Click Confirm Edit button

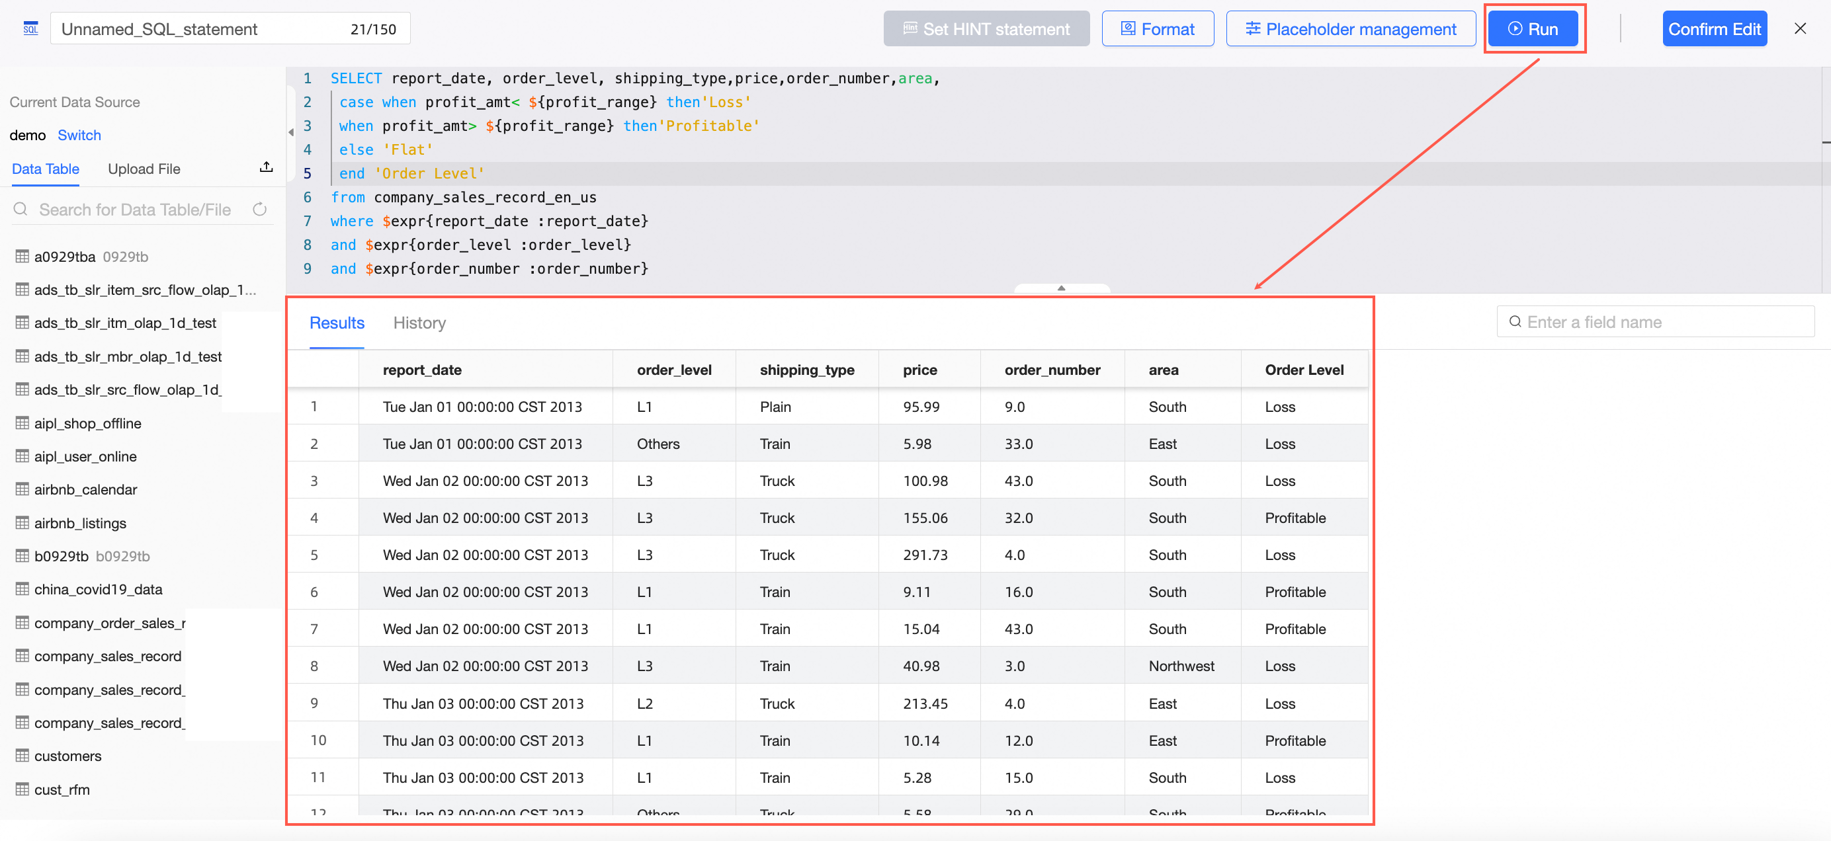(x=1714, y=28)
